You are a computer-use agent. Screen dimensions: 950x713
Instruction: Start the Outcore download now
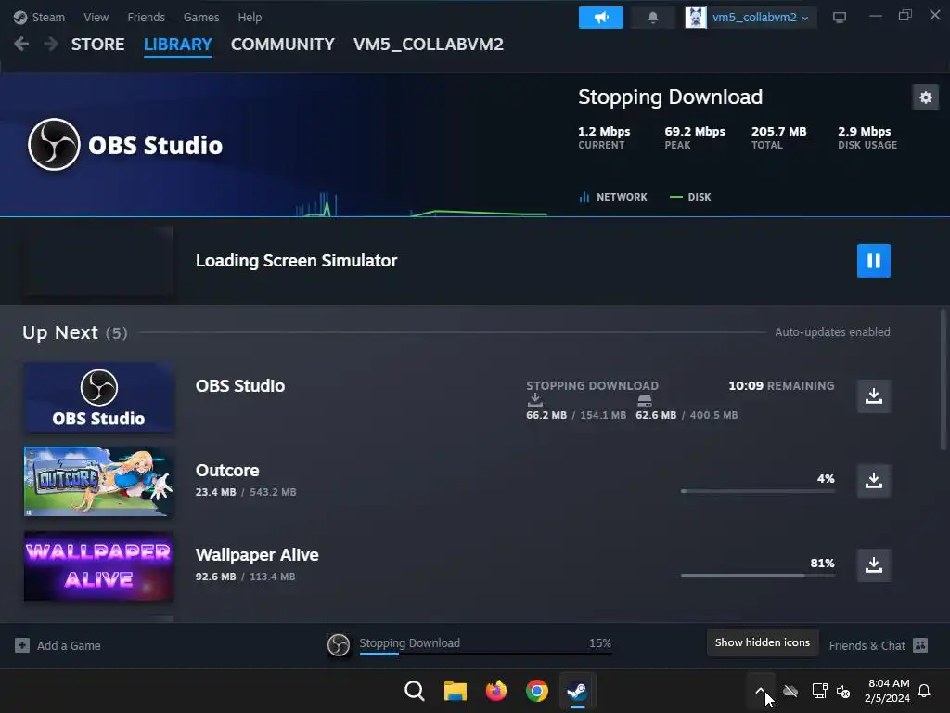click(x=873, y=481)
